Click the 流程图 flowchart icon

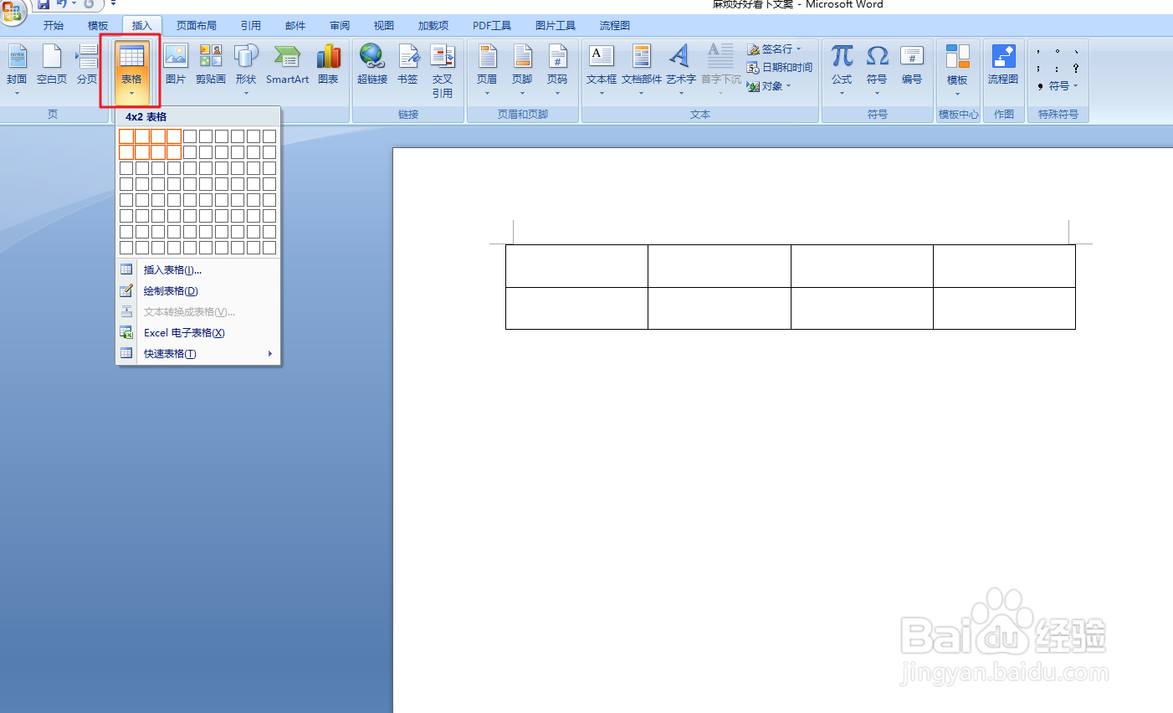[x=1003, y=56]
